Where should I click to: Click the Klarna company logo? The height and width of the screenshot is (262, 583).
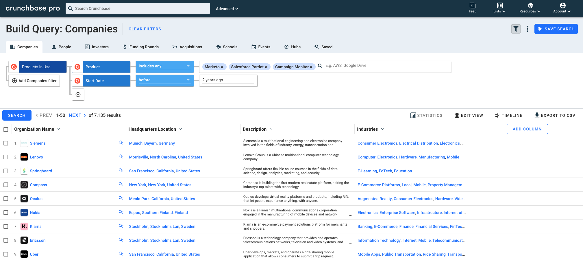(x=24, y=226)
